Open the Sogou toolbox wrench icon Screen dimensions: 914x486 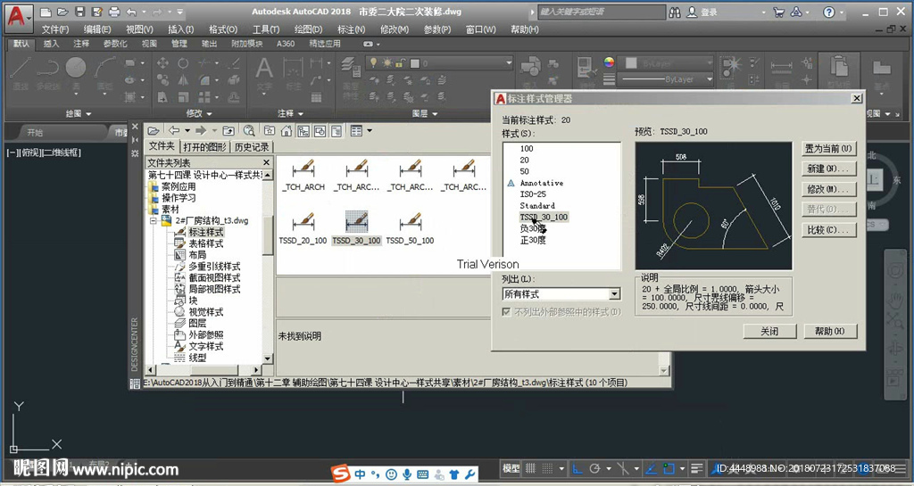pyautogui.click(x=469, y=474)
